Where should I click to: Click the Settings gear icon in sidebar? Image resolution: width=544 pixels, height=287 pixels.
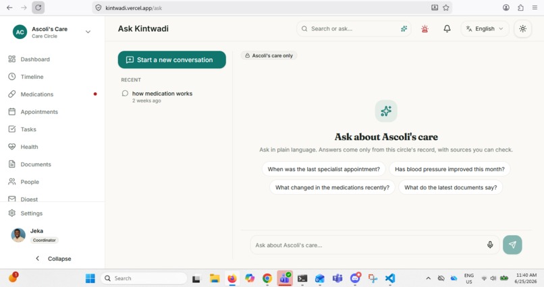(x=11, y=213)
